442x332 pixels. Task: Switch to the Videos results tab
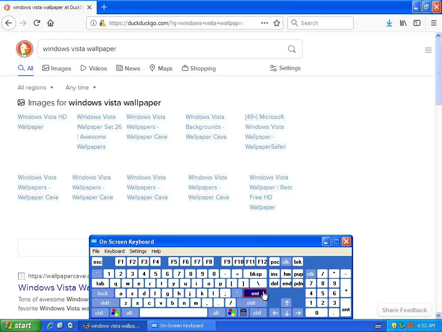pos(94,68)
